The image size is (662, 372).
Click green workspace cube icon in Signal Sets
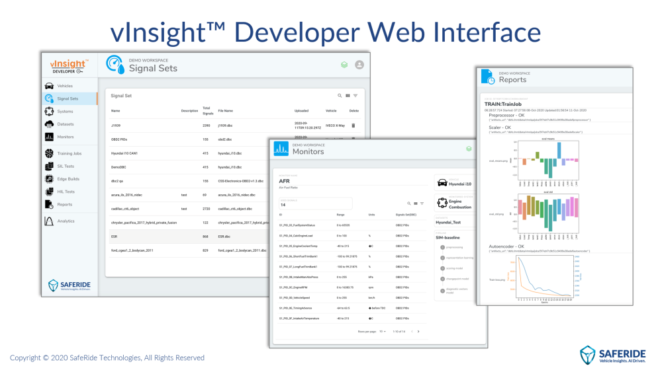tap(344, 65)
